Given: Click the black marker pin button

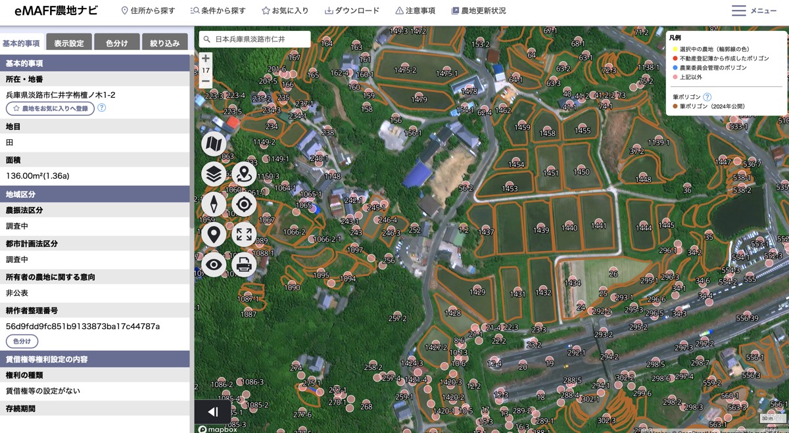Looking at the screenshot, I should 214,235.
